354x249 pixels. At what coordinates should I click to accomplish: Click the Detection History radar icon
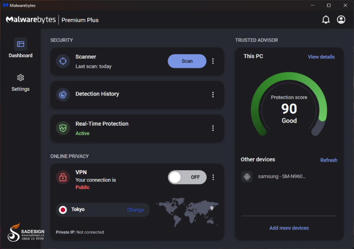click(x=63, y=94)
